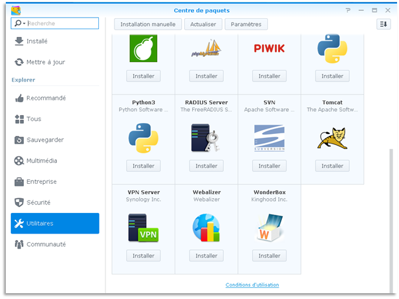
Task: Expand the search magnifier dropdown arrow
Action: coord(24,23)
